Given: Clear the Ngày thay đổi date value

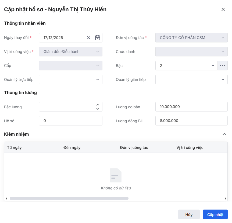Looking at the screenshot, I should (89, 38).
